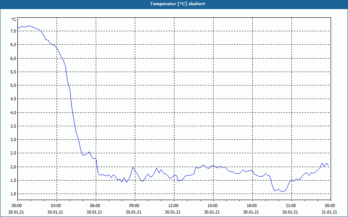Click the 6,0 y-axis value label

pos(13,59)
